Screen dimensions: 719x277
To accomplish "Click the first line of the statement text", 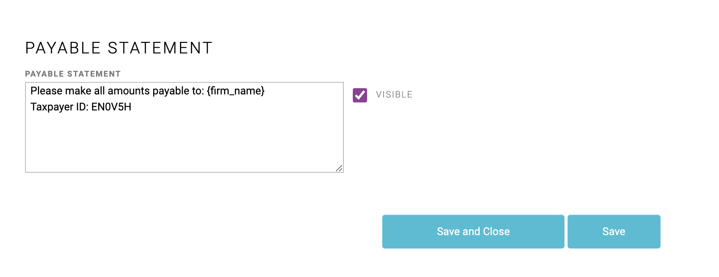I will coord(147,91).
